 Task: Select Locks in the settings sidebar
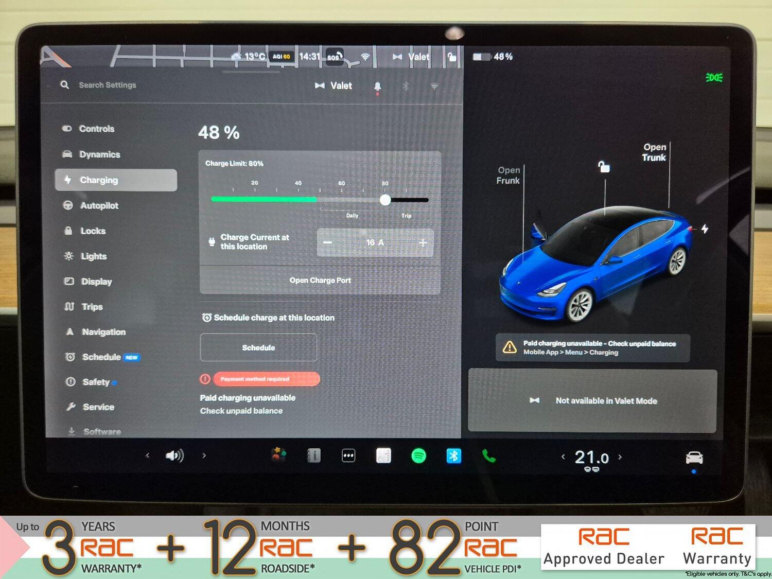(x=93, y=231)
